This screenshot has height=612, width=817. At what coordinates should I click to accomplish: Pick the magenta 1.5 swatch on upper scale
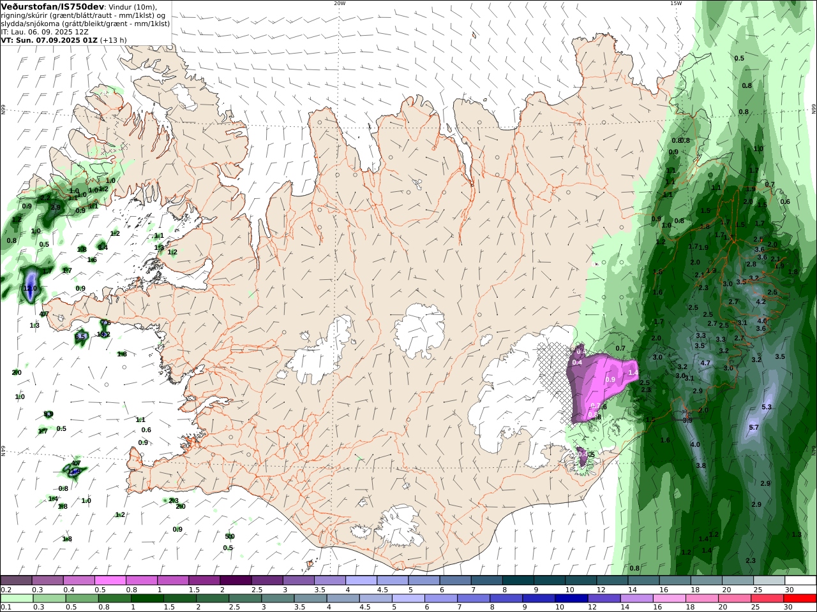[x=204, y=581]
